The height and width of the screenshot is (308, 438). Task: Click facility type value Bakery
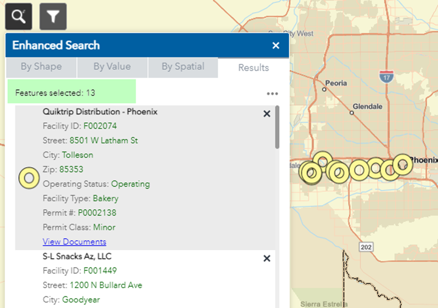(106, 199)
